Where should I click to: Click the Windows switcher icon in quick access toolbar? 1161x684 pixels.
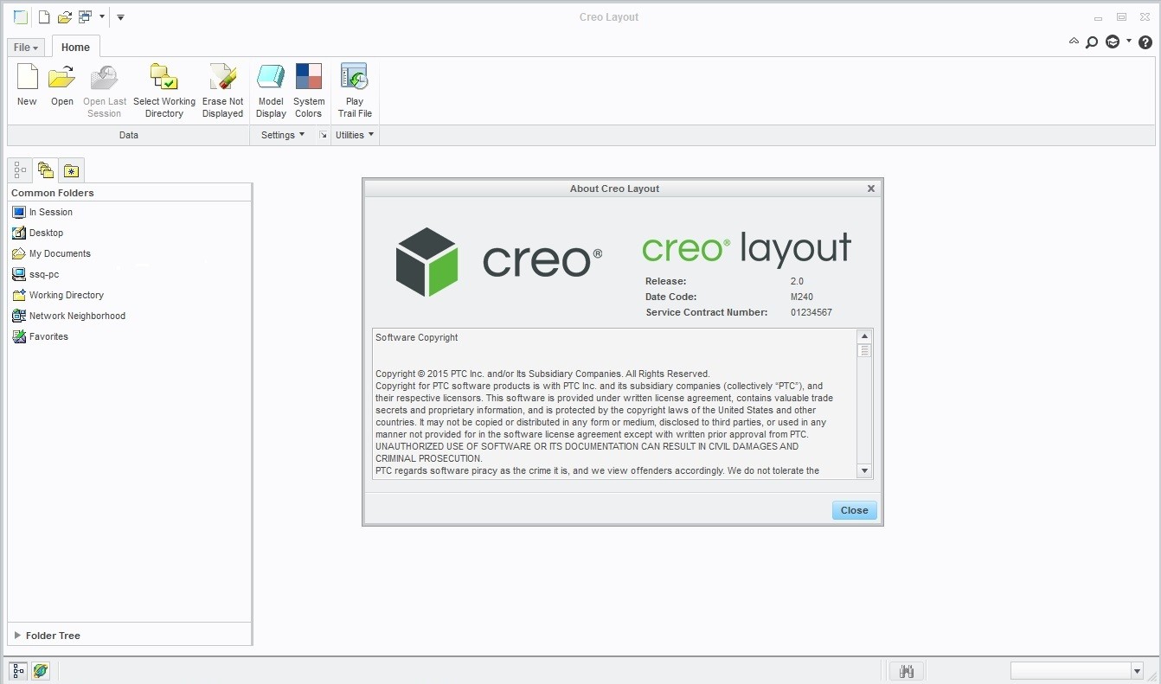pos(85,17)
